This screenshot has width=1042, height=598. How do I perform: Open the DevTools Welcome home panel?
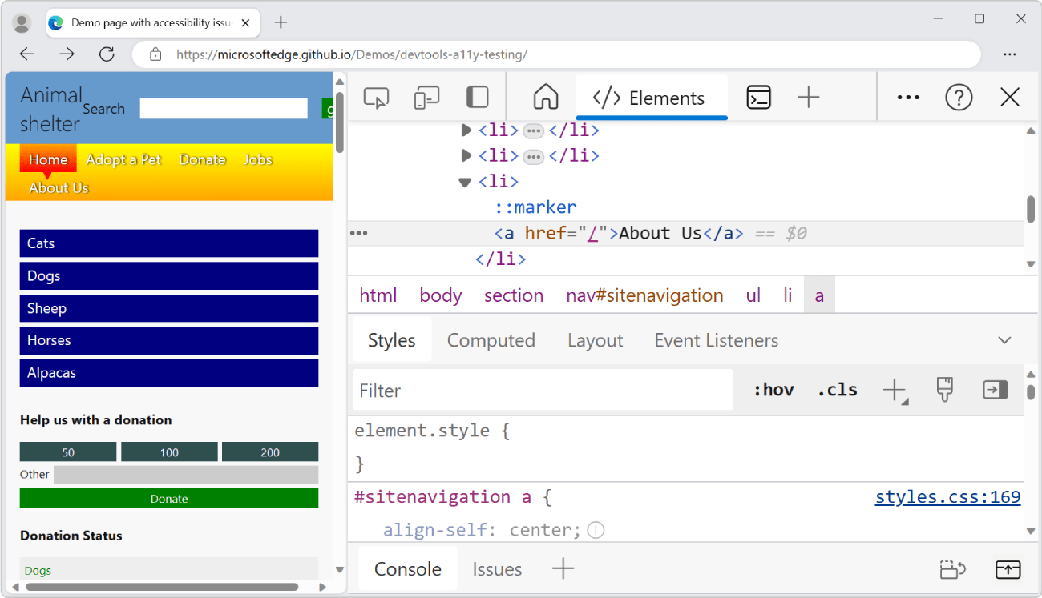(545, 97)
